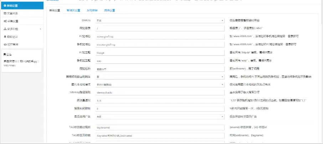
Task: Click the hint 仅在需要查看报错时开启
Action: pyautogui.click(x=244, y=21)
